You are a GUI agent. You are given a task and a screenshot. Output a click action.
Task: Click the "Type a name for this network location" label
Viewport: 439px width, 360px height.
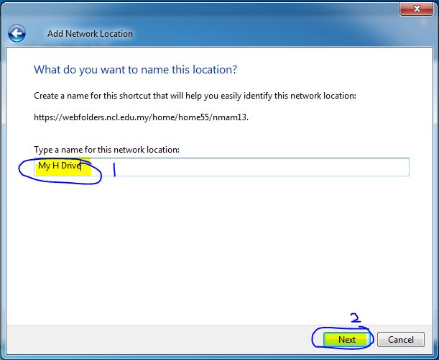pyautogui.click(x=106, y=149)
